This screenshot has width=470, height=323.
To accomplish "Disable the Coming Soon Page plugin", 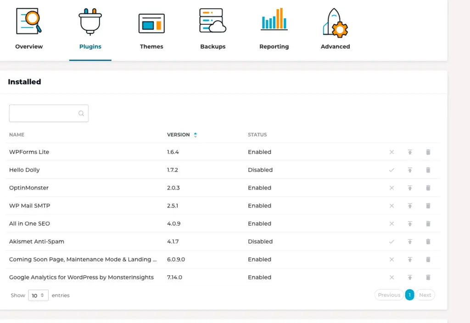I will 392,260.
